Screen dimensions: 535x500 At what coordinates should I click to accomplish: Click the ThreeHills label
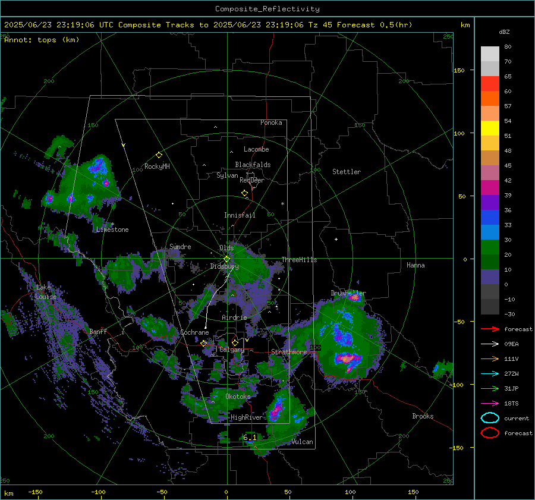pos(299,260)
